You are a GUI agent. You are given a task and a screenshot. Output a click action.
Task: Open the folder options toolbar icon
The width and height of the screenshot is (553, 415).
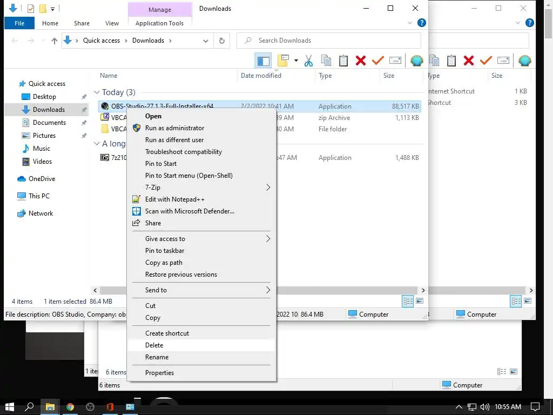pyautogui.click(x=283, y=61)
